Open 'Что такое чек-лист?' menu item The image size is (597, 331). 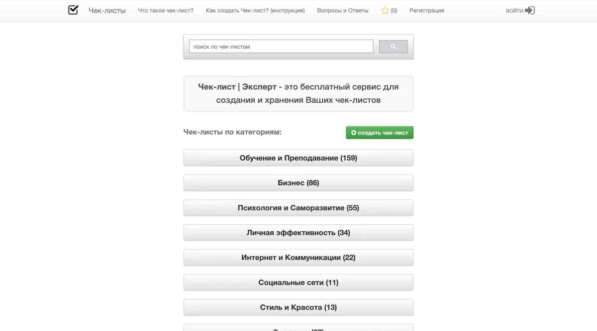tap(166, 10)
